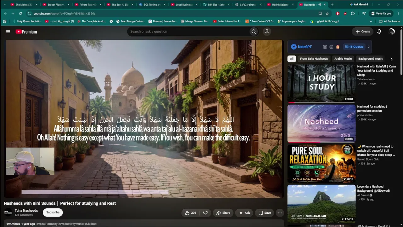
Task: Open the YouTube hamburger guide menu
Action: 8,32
